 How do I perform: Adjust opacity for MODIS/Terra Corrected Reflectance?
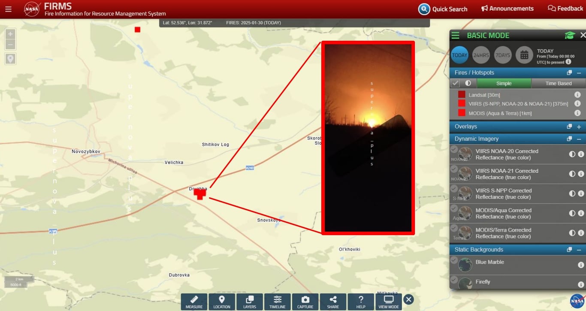point(572,233)
